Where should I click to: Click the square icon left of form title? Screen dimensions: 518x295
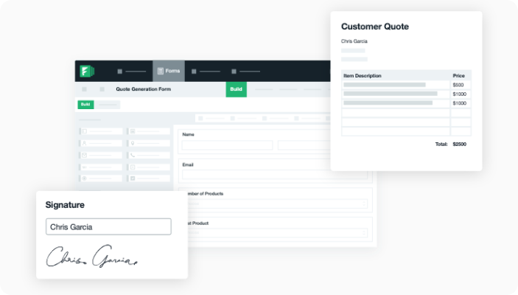click(84, 89)
